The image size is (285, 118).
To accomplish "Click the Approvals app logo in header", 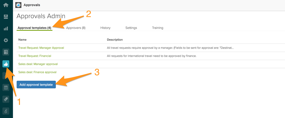I will (18, 5).
